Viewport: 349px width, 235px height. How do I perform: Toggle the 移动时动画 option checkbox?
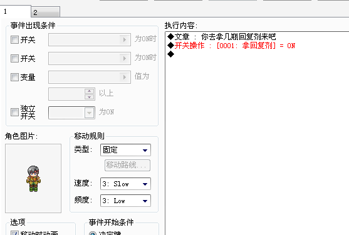[x=14, y=233]
